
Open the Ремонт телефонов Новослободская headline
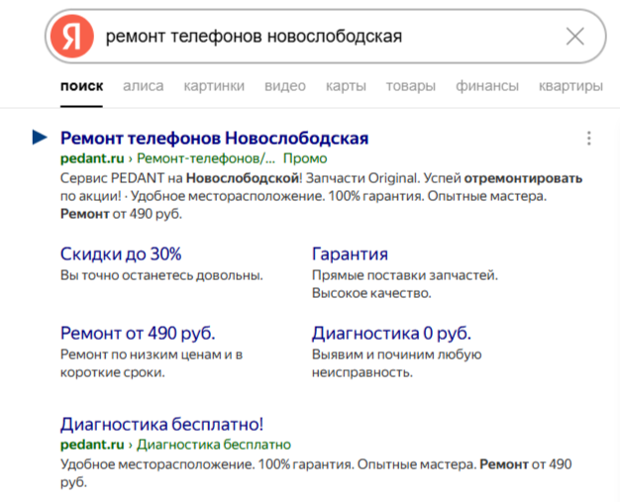coord(214,139)
